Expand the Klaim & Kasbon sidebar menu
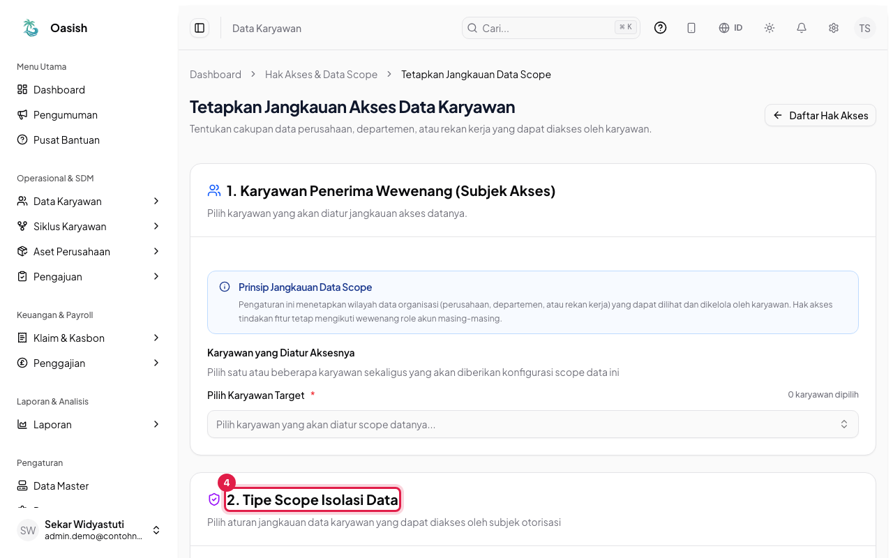Viewport: 893px width, 558px height. click(x=89, y=338)
